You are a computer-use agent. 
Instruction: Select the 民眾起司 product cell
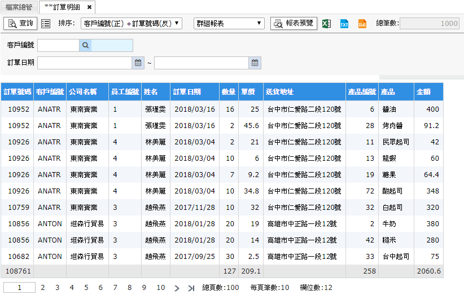pos(396,142)
